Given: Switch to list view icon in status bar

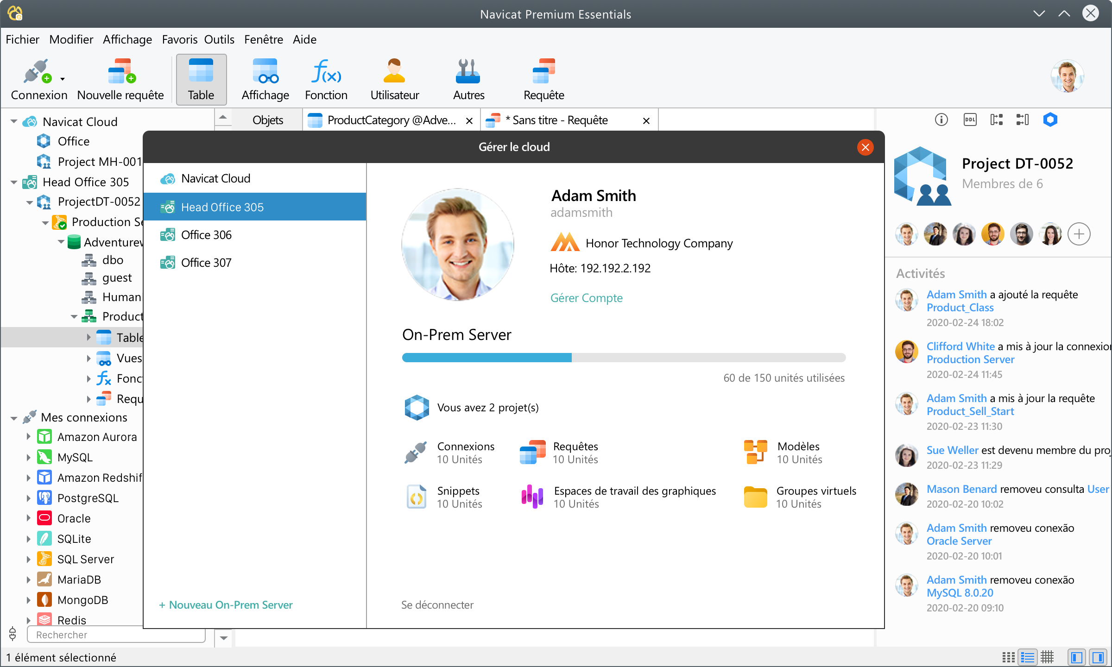Looking at the screenshot, I should [1027, 657].
